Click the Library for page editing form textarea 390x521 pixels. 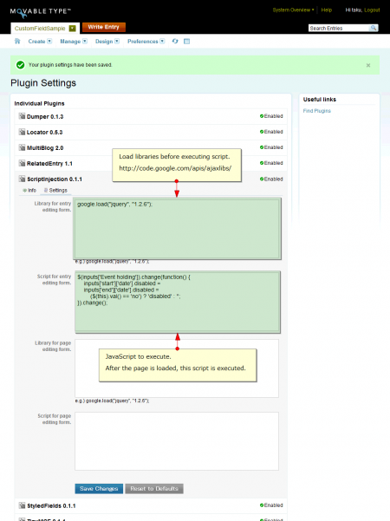point(177,368)
